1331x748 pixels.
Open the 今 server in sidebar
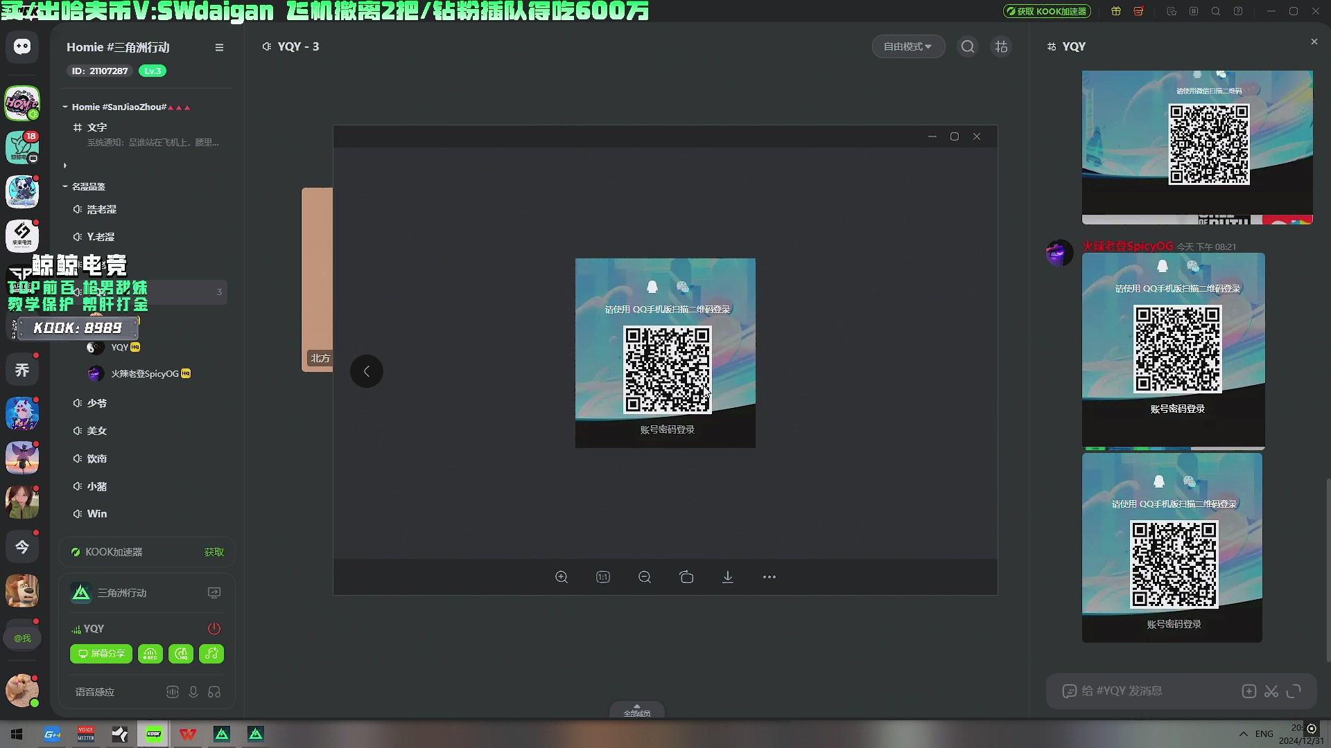click(22, 547)
